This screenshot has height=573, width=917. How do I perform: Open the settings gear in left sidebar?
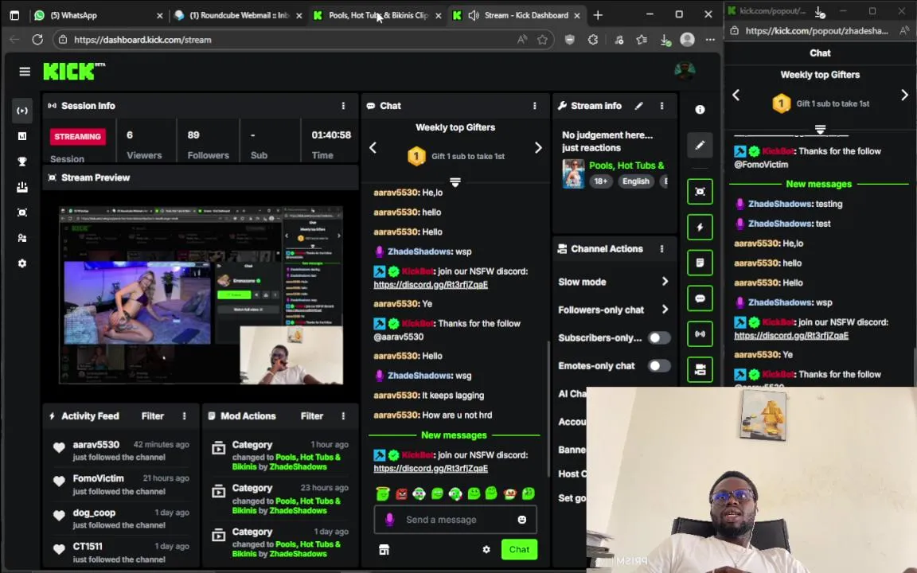pos(22,263)
